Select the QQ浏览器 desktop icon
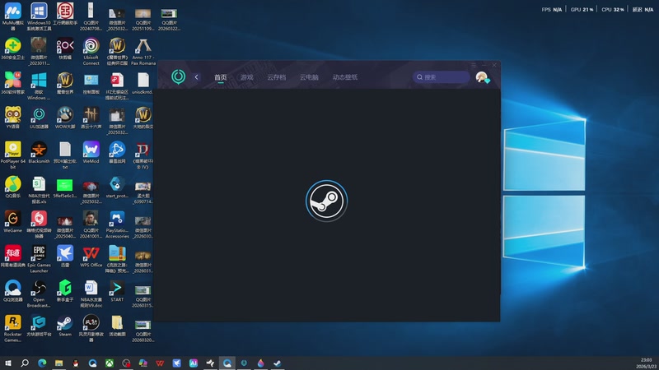Screen dimensions: 659x370 (x=12, y=291)
